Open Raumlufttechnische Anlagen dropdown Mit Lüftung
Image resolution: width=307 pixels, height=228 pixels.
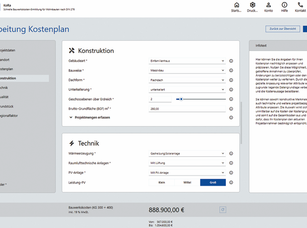187,163
